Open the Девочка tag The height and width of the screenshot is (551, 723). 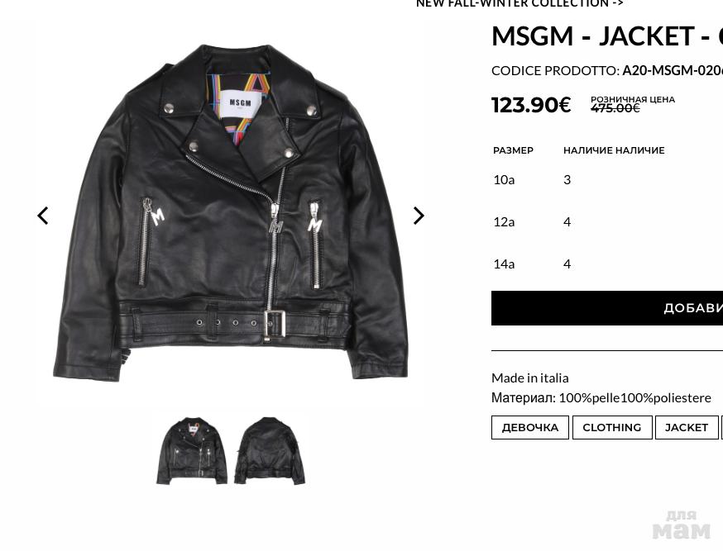click(529, 427)
